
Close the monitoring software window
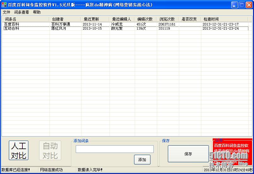249,5
